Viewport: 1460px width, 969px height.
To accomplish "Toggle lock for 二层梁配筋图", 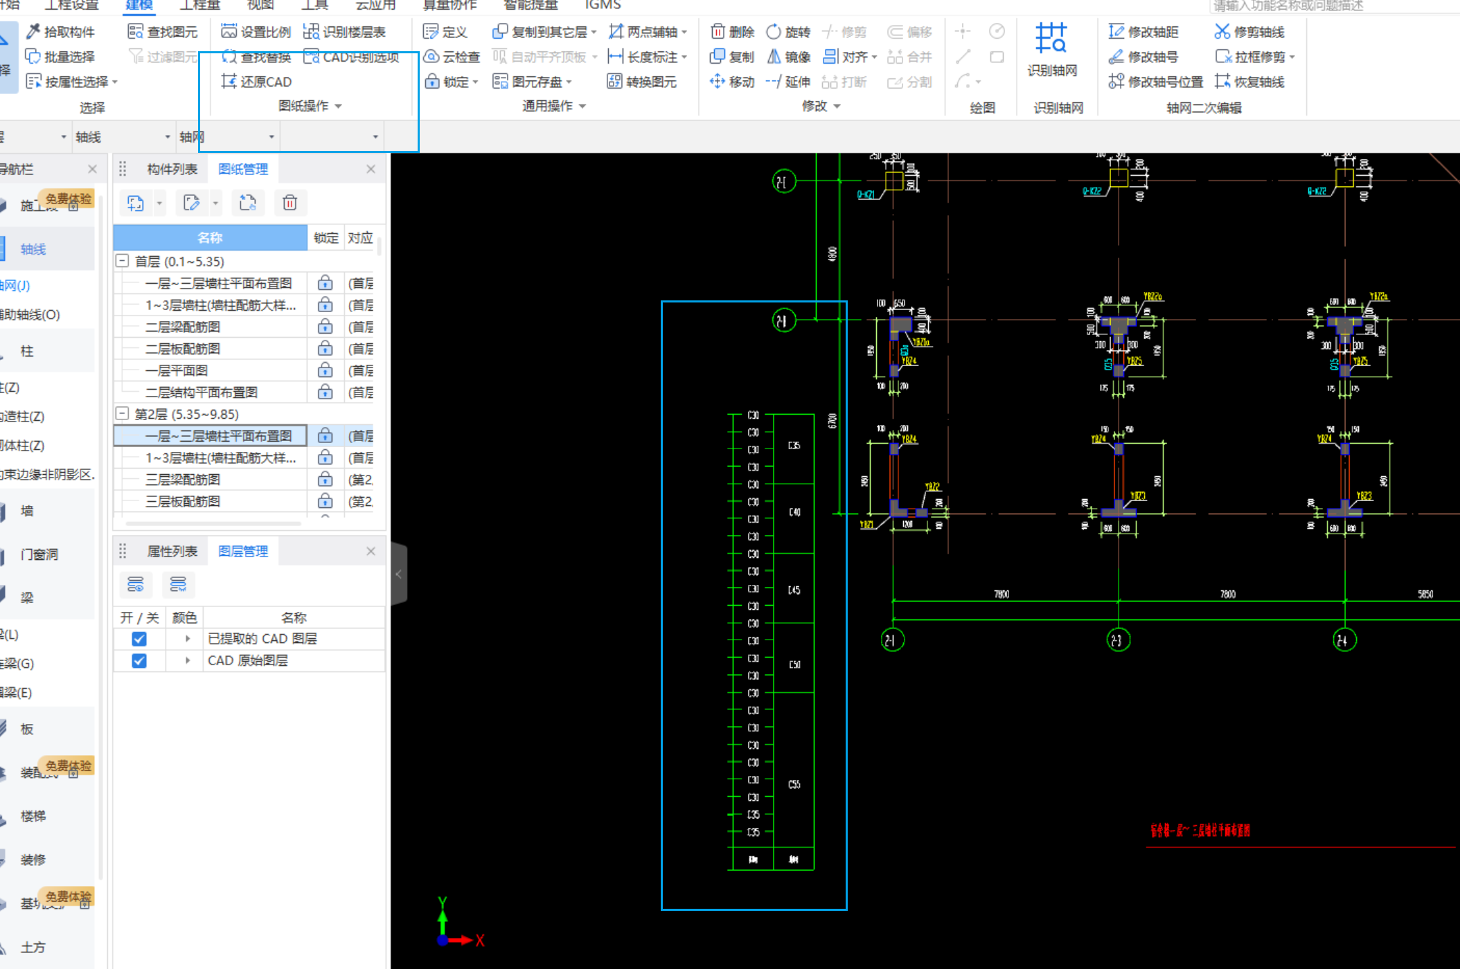I will (x=326, y=327).
